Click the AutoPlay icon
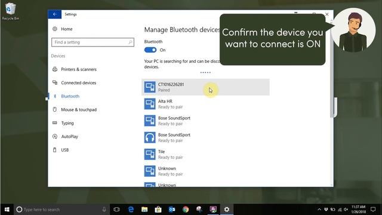The width and height of the screenshot is (382, 215). 55,136
